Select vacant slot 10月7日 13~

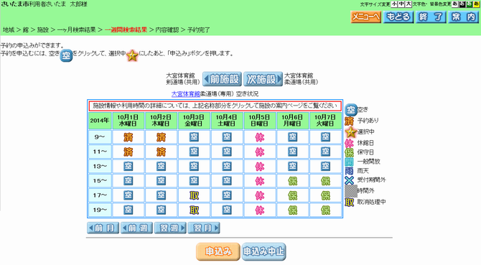click(325, 166)
